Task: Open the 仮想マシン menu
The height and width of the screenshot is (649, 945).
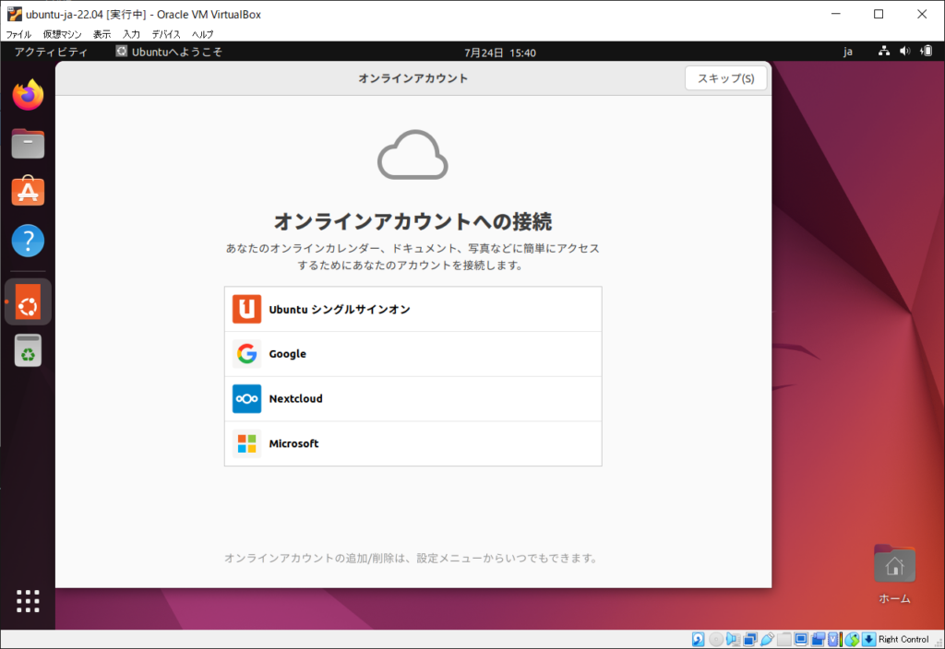Action: coord(62,34)
